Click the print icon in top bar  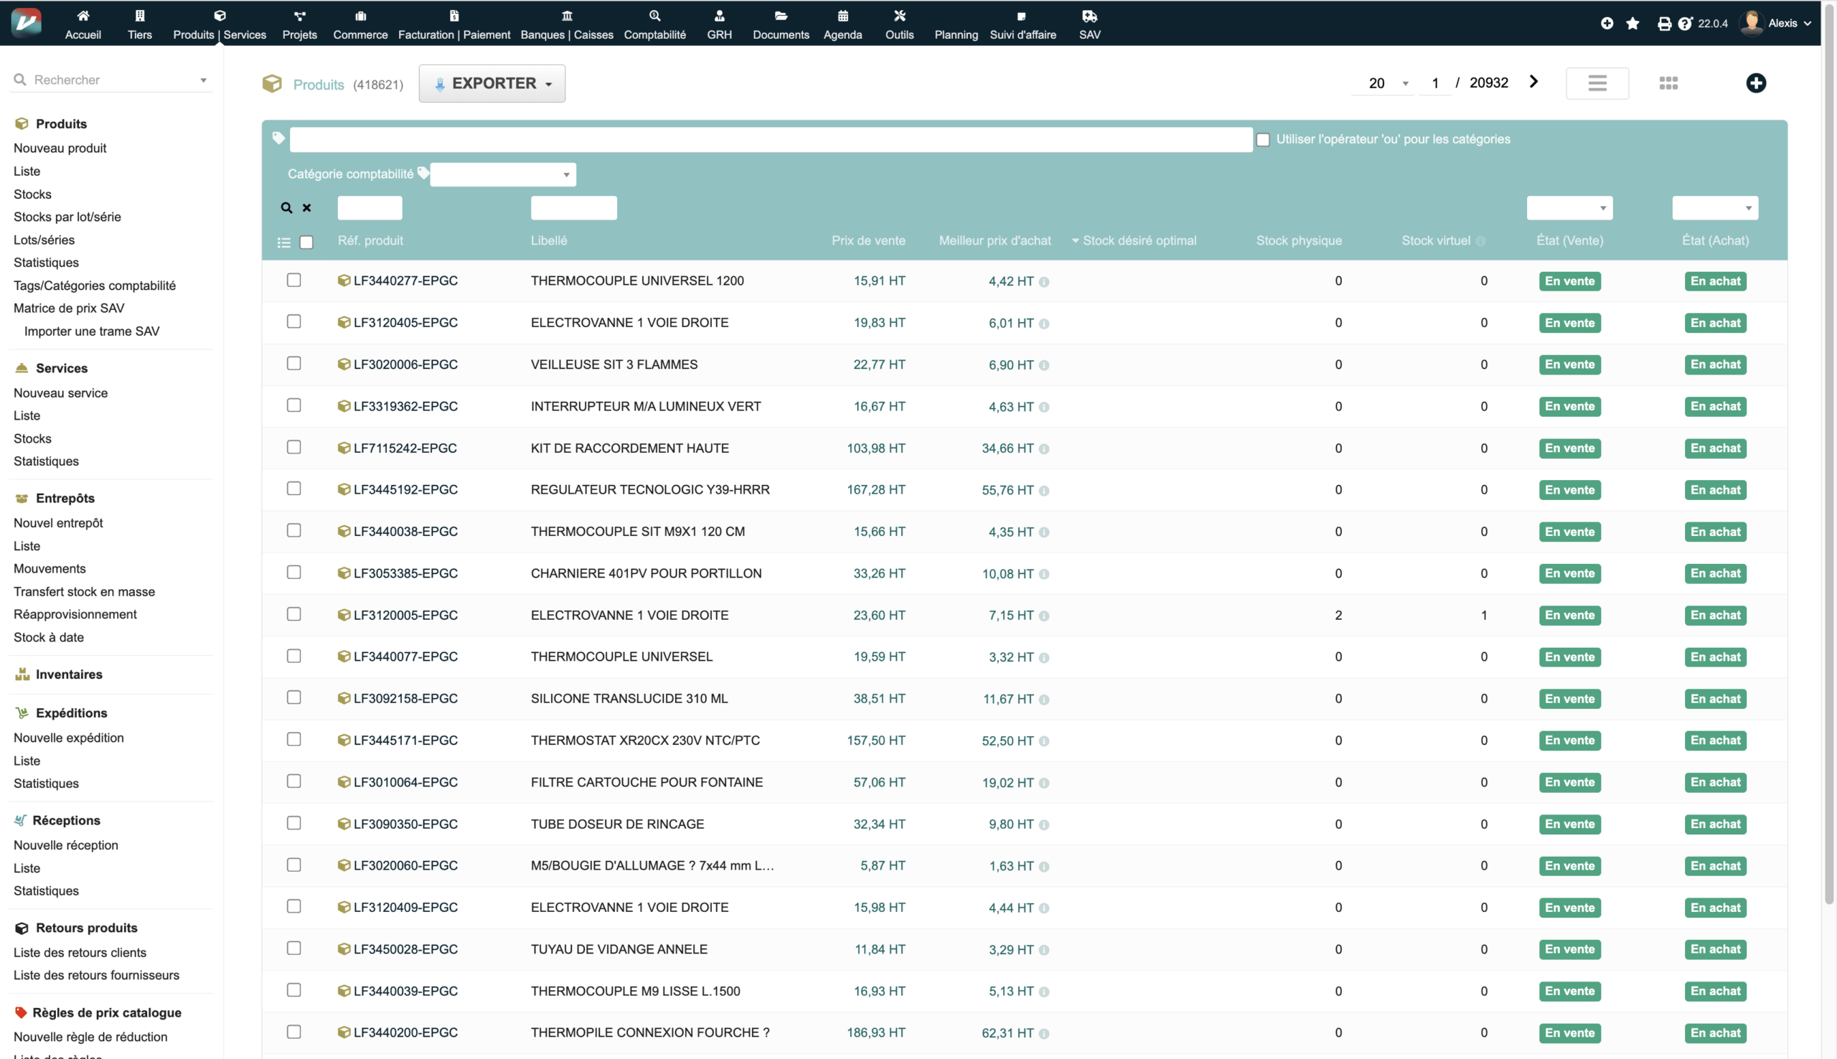tap(1664, 23)
